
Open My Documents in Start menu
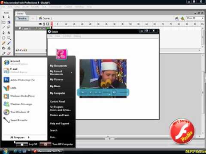click(x=58, y=66)
